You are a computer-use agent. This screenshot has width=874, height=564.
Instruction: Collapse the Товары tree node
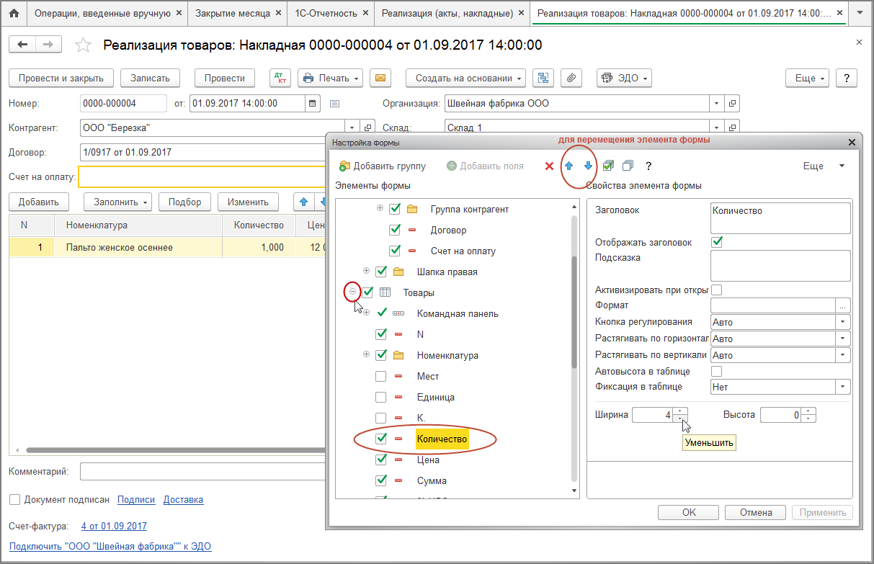coord(353,292)
